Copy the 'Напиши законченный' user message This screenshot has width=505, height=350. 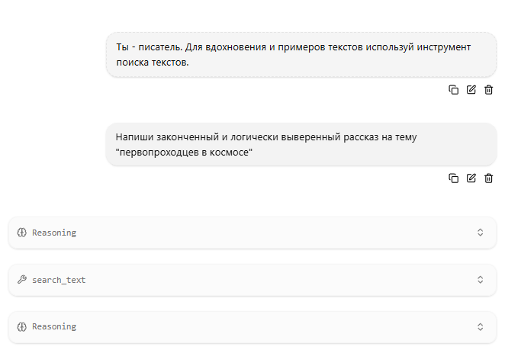click(453, 178)
